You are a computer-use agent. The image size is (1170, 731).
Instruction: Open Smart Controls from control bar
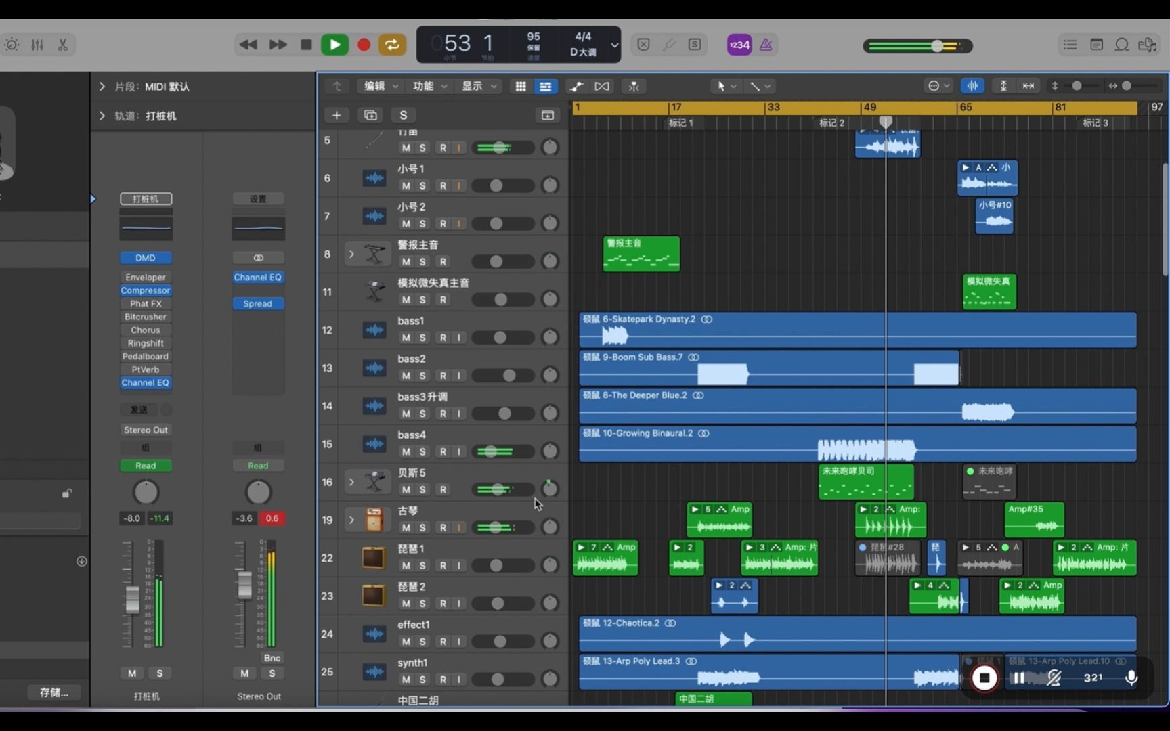(12, 45)
